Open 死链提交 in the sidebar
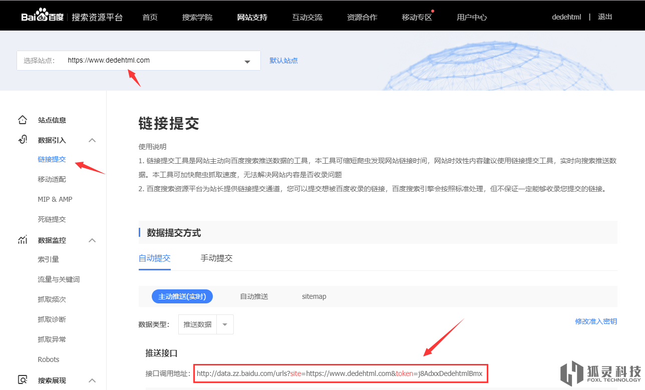The image size is (645, 390). pyautogui.click(x=52, y=219)
